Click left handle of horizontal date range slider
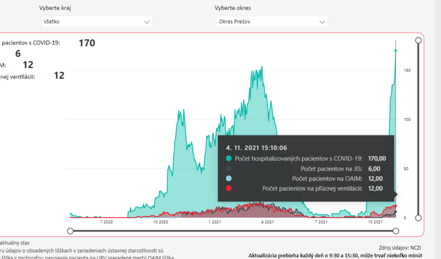 [71, 231]
